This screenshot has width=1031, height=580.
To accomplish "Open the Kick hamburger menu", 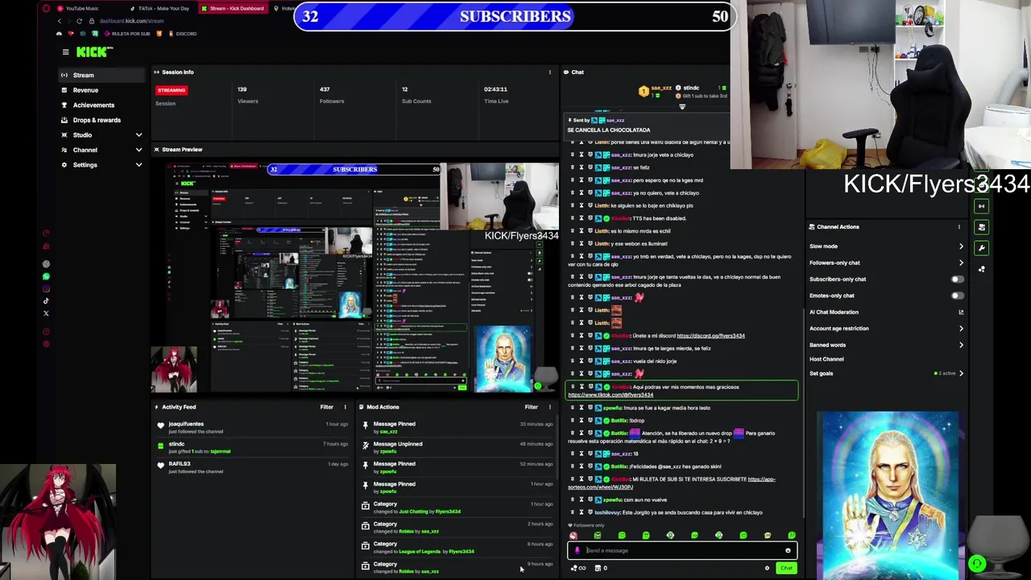I will coord(65,52).
